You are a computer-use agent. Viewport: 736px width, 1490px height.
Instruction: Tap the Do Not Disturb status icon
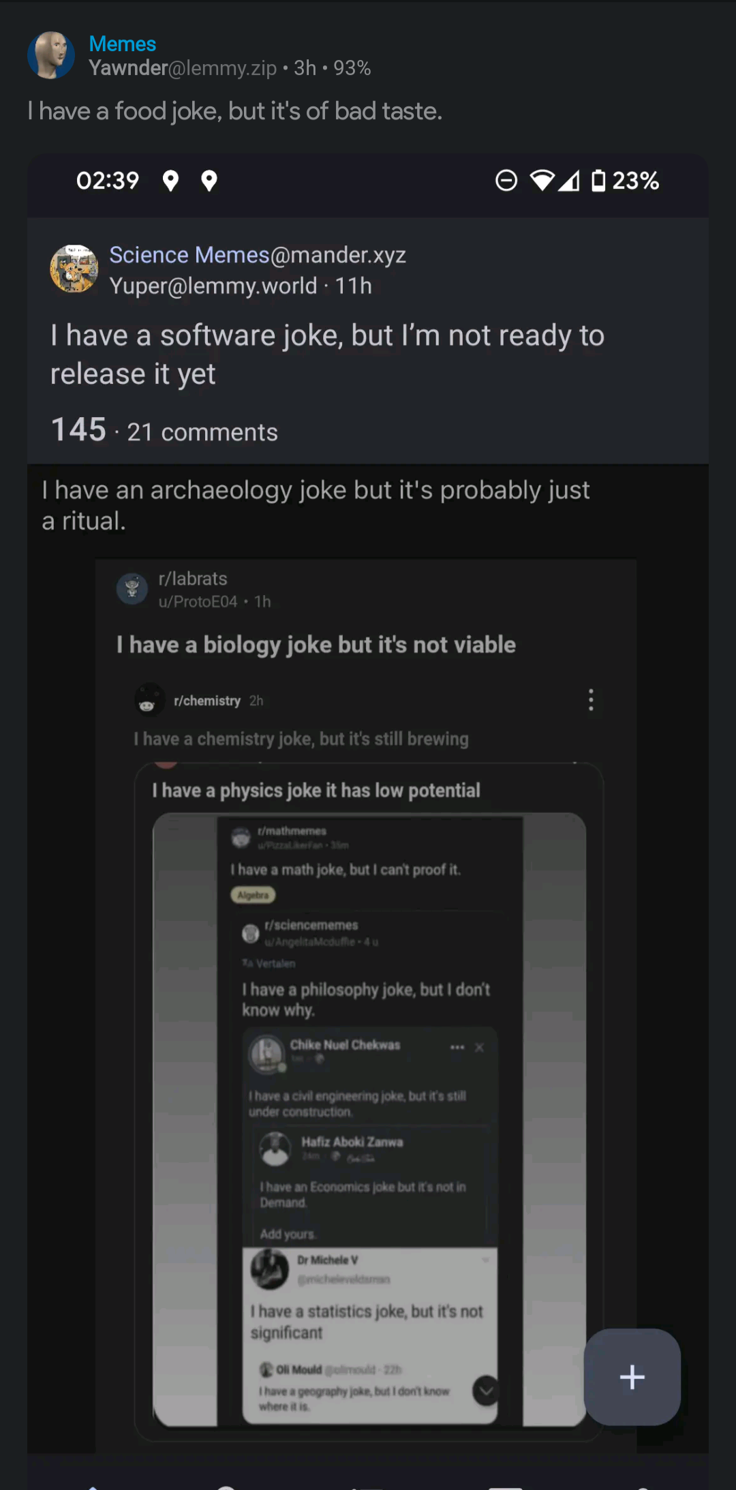click(x=506, y=181)
